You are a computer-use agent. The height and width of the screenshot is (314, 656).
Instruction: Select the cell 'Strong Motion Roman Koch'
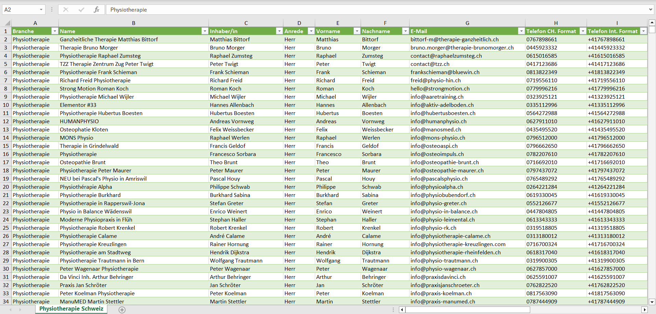[x=134, y=88]
